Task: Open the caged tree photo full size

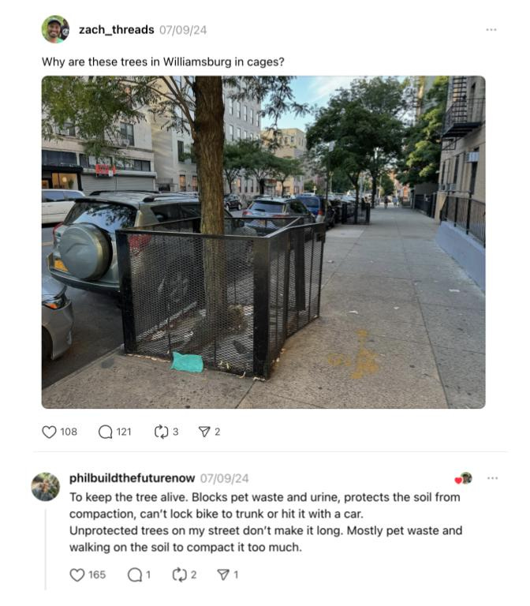Action: 263,242
